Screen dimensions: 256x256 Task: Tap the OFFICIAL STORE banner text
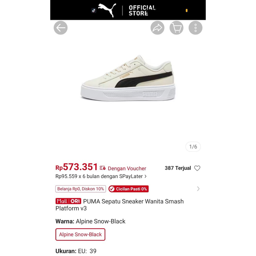click(x=142, y=10)
